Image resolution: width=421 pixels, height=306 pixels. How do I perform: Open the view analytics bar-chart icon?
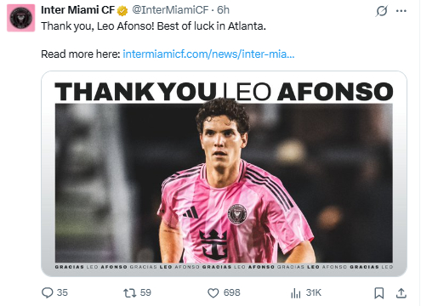(296, 293)
